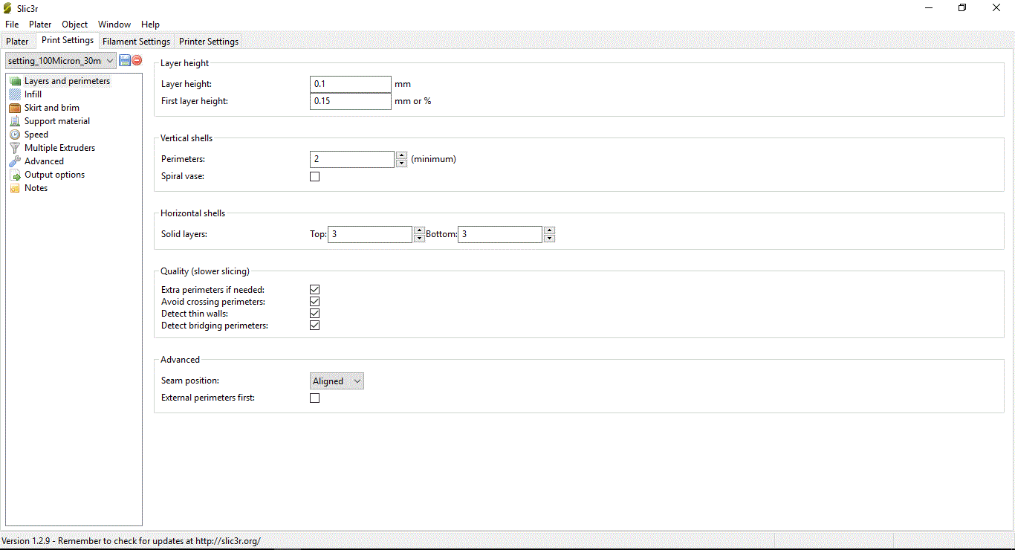
Task: Click the red delete preset icon
Action: tap(137, 60)
